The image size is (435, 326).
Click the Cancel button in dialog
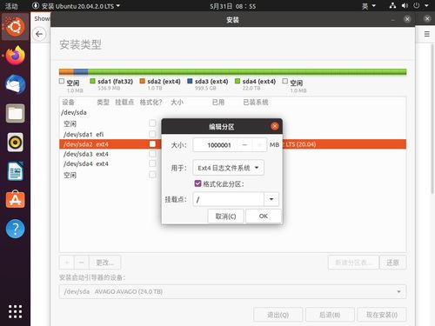coord(225,216)
